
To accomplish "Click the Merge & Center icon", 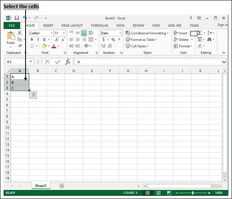I will tap(91, 39).
